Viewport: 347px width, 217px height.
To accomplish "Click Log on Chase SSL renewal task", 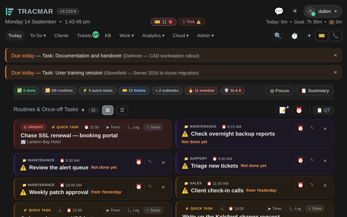I will pos(133,127).
